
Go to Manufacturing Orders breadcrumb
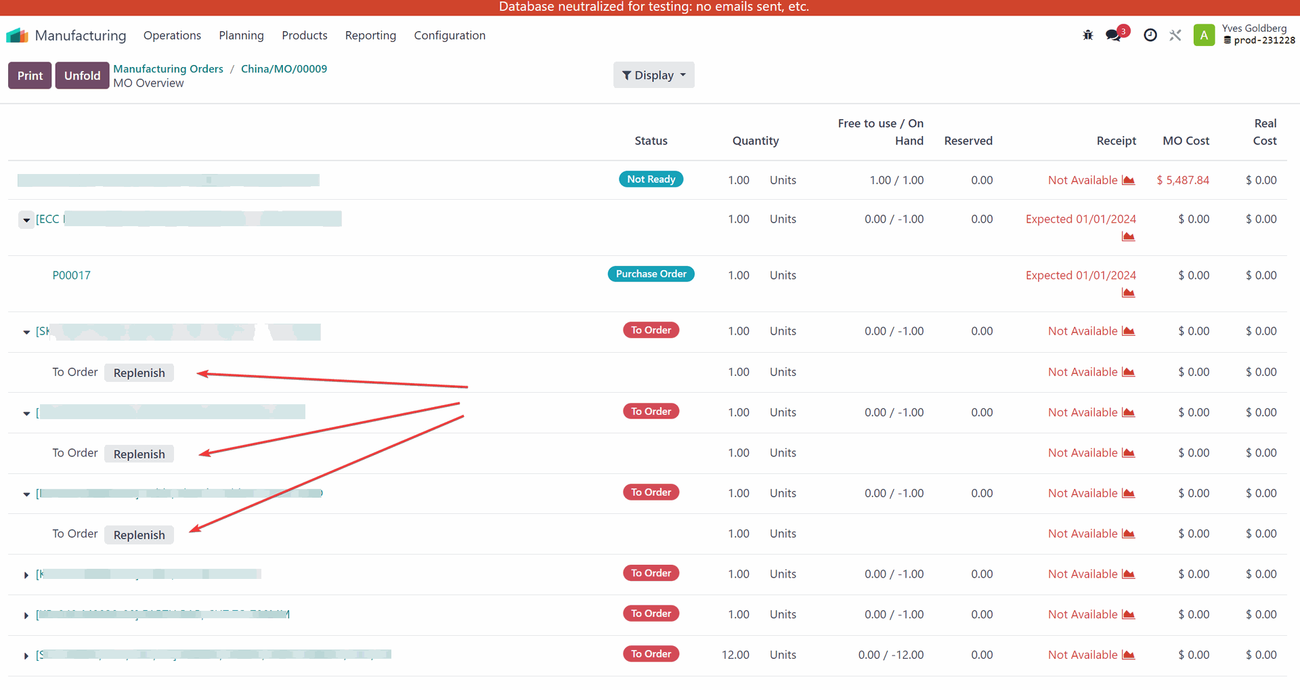click(x=168, y=68)
